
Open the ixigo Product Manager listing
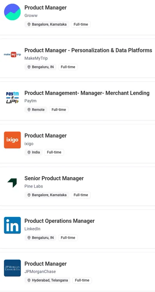click(45, 136)
